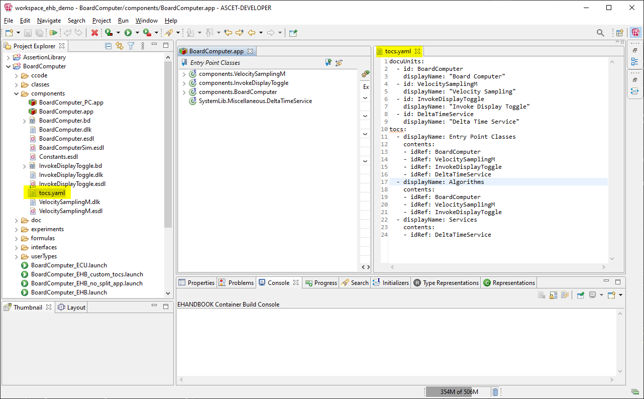The height and width of the screenshot is (399, 644).
Task: Click the garbage collector trash icon in status bar
Action: click(x=495, y=391)
